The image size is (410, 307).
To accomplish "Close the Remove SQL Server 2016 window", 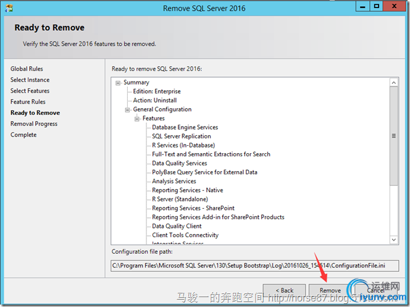I will coord(395,7).
